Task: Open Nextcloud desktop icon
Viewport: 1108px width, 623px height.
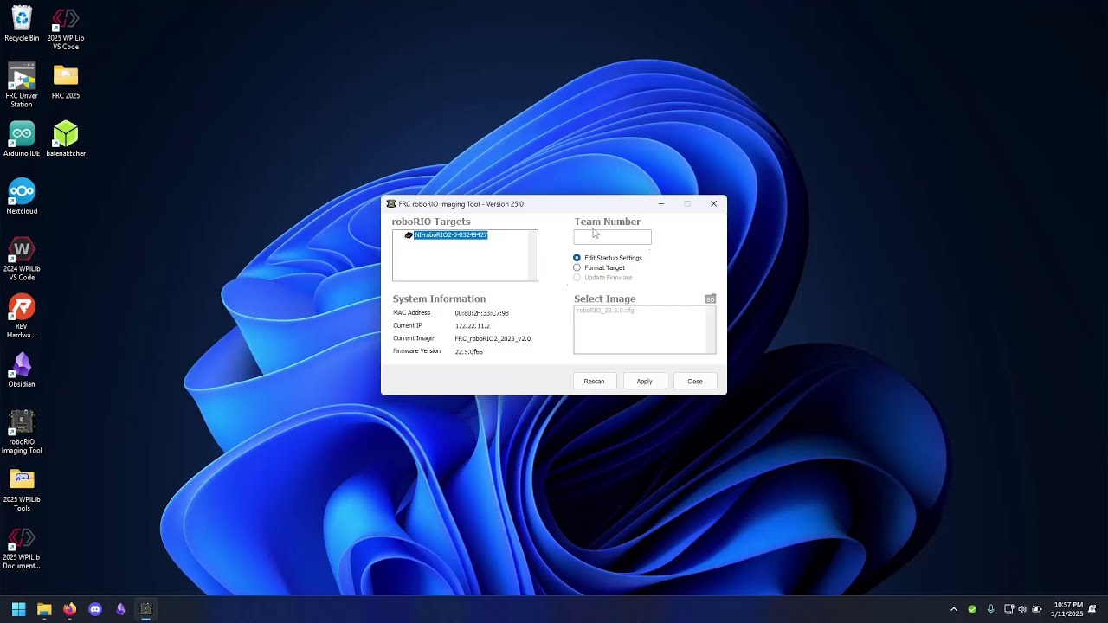Action: (22, 197)
